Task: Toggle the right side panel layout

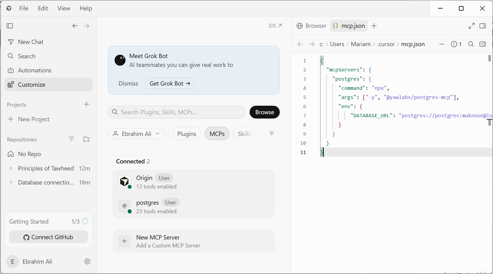Action: [x=483, y=26]
